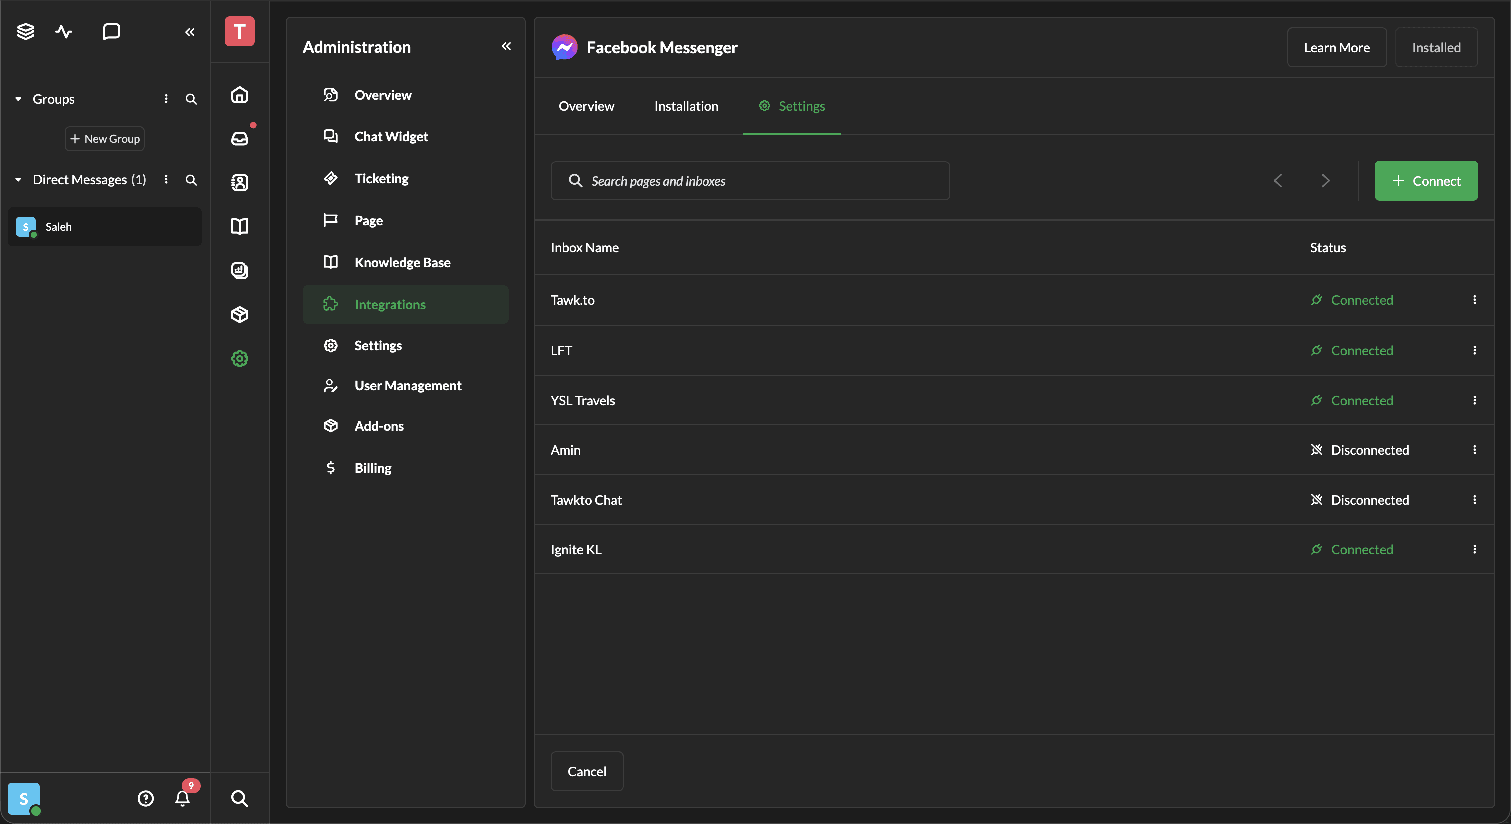Open the notifications bell with badge 9
The image size is (1511, 824).
click(183, 798)
